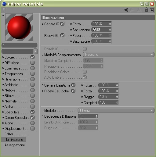
Task: Enable the Alone channel checkbox
Action: pos(32,123)
